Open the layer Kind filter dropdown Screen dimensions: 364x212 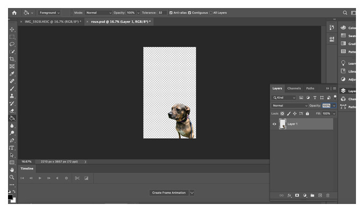point(284,98)
